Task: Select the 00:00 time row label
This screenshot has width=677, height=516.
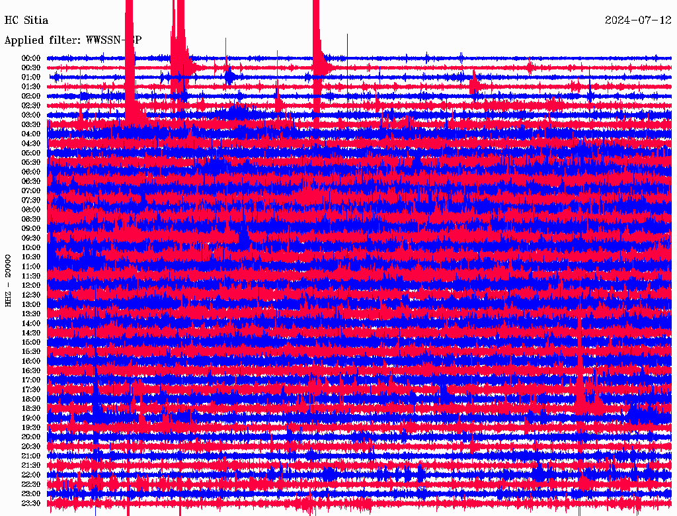Action: [31, 58]
